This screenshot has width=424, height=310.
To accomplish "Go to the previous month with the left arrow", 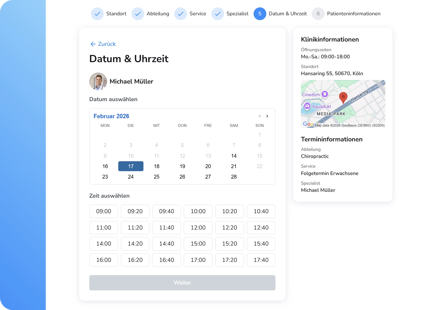I will (x=260, y=116).
